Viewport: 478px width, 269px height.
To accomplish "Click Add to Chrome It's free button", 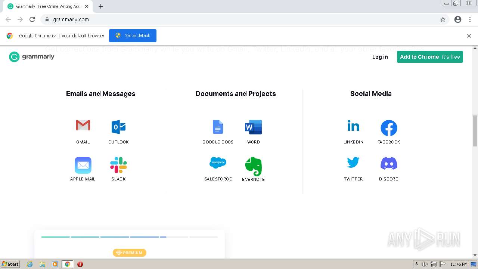I will pos(430,57).
